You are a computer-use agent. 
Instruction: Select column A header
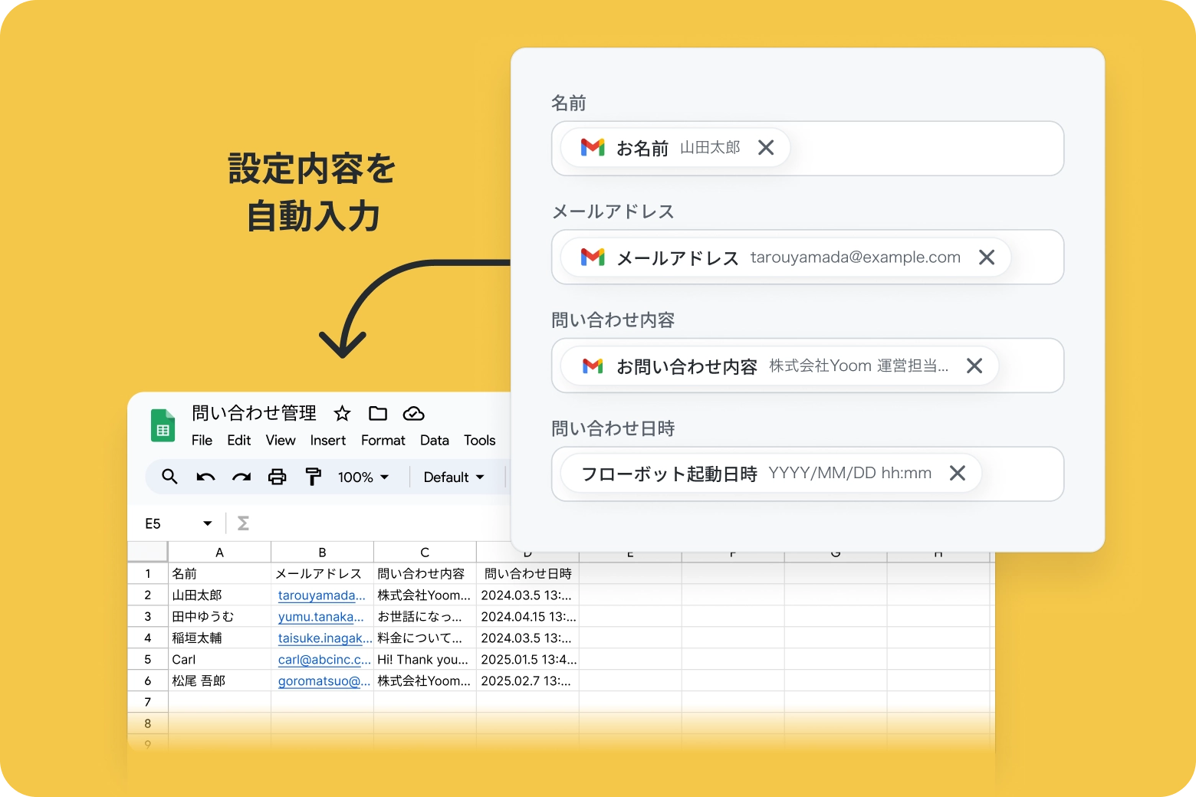219,553
